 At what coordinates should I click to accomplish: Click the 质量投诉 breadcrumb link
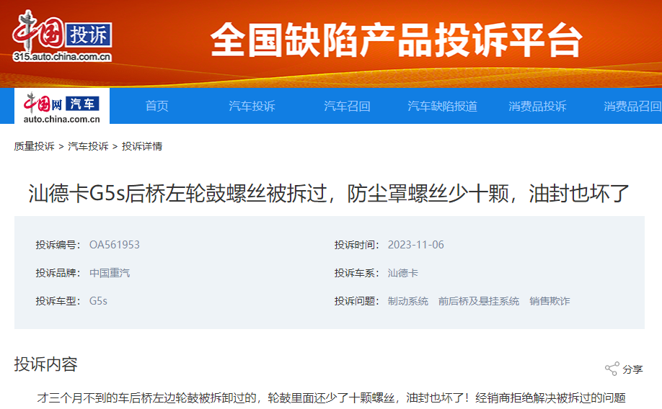(34, 146)
